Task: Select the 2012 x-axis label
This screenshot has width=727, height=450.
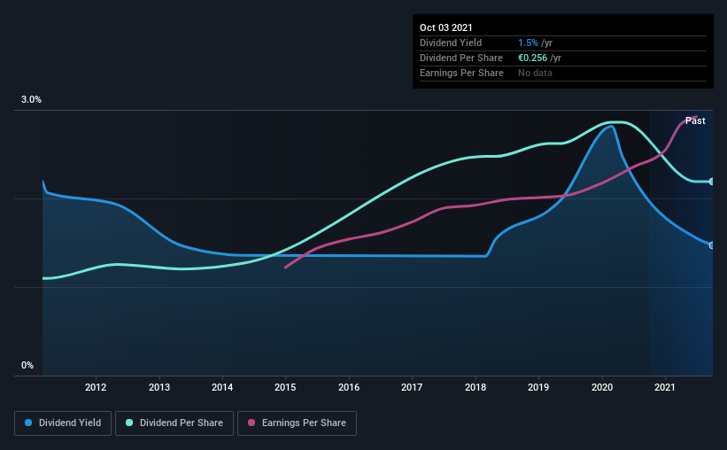Action: [x=96, y=387]
